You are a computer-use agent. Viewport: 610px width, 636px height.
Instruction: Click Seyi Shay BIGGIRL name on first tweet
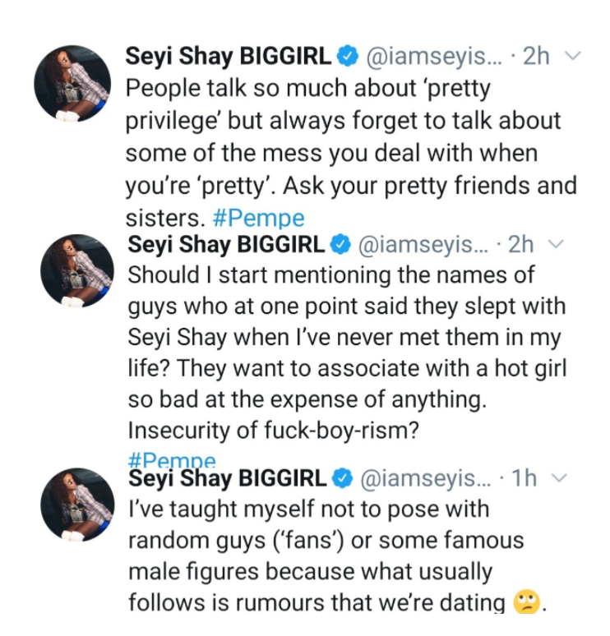click(x=229, y=57)
